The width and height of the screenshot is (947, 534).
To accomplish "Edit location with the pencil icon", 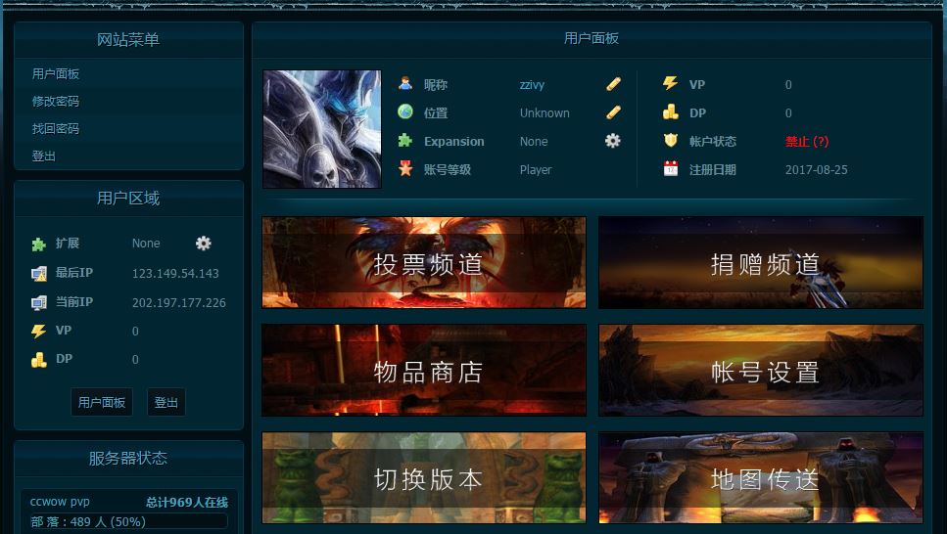I will coord(613,112).
